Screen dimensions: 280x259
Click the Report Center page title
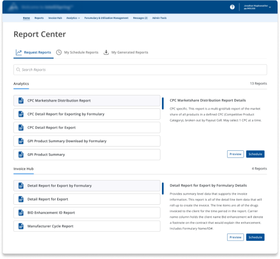point(40,34)
